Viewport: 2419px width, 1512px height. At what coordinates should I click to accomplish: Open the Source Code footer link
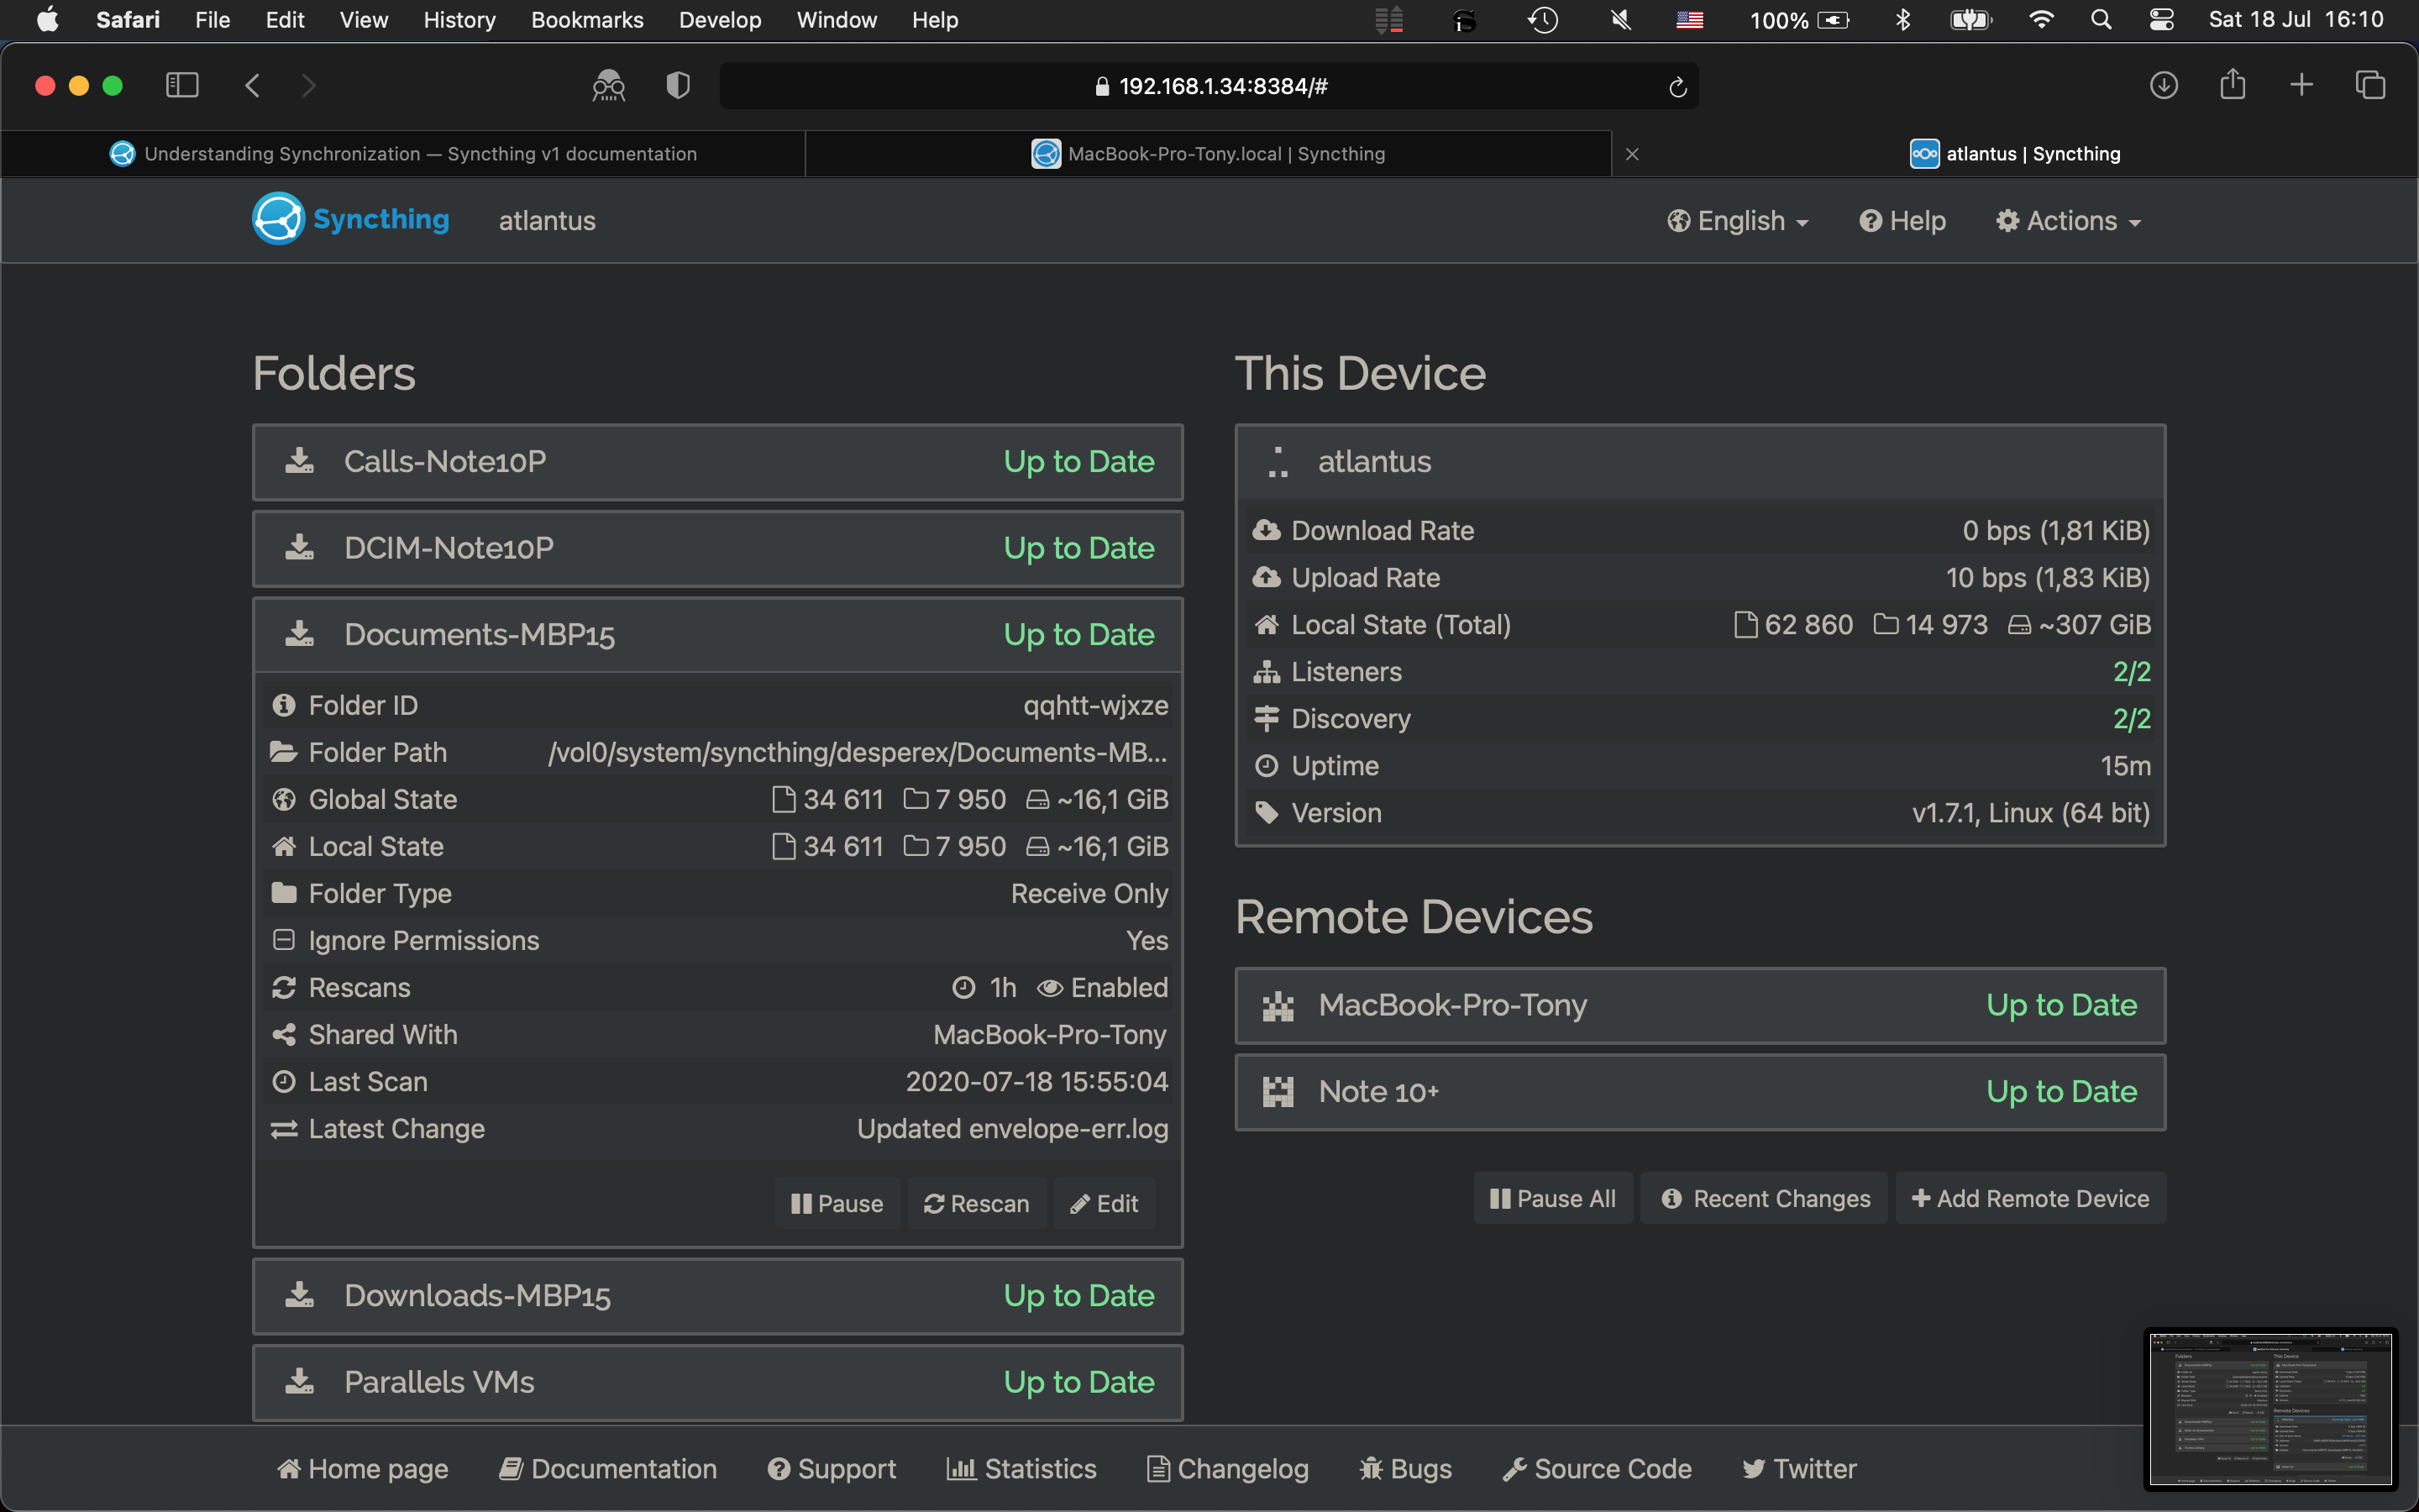tap(1598, 1469)
